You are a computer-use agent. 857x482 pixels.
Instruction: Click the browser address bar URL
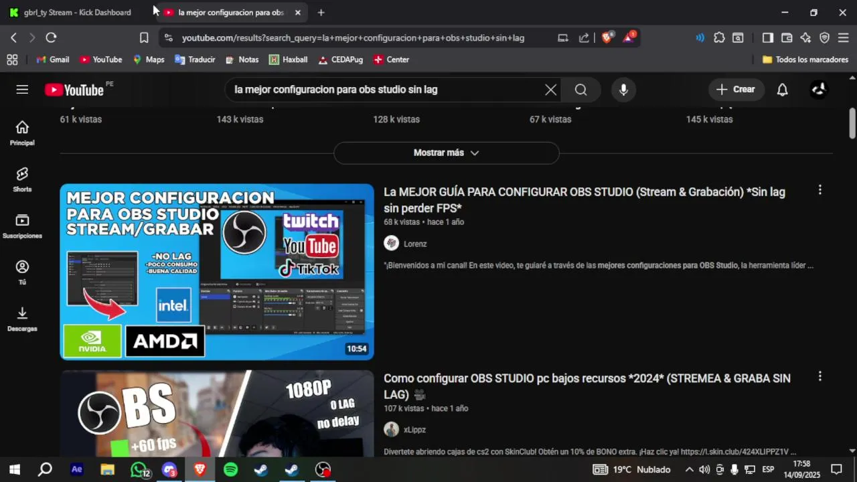tap(353, 38)
